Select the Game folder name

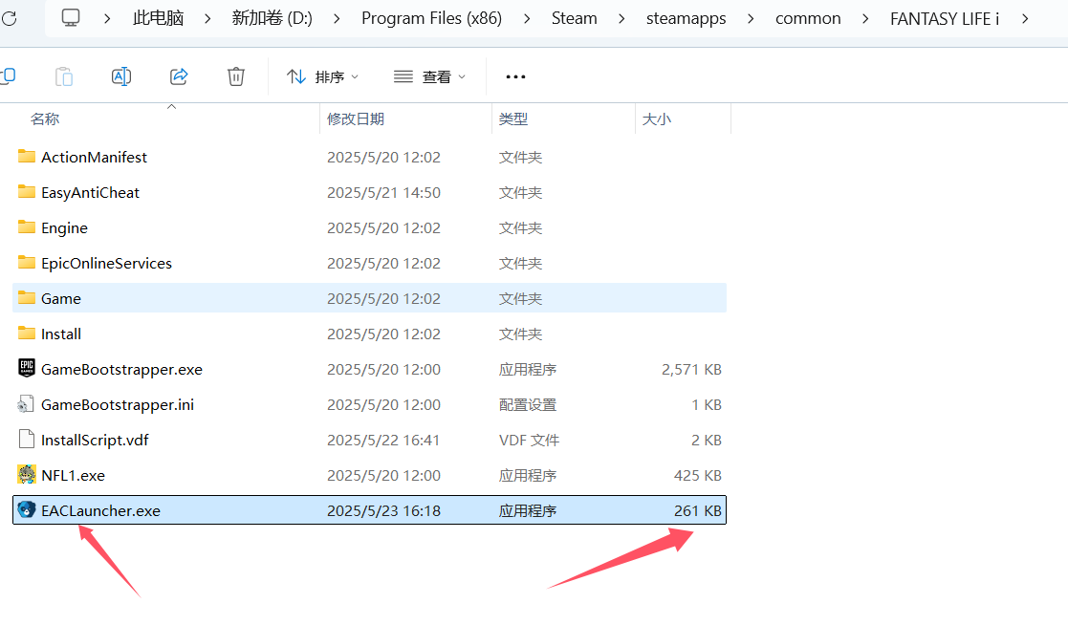click(x=60, y=299)
